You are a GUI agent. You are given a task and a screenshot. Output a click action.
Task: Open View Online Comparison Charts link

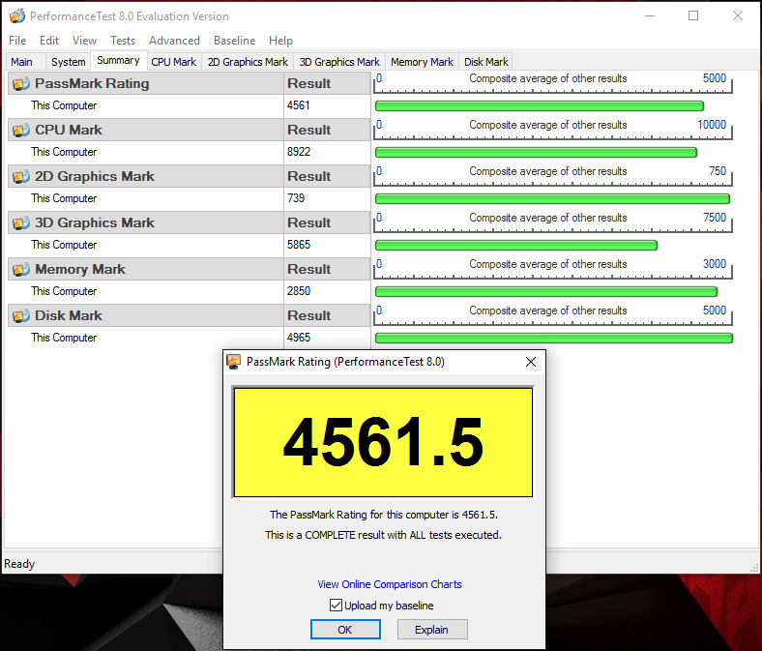pos(390,584)
